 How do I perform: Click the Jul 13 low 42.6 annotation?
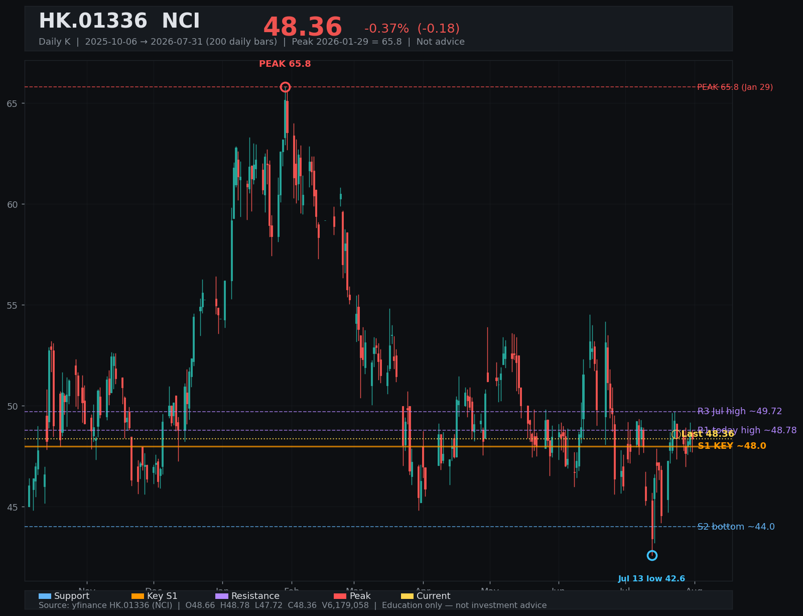pos(651,579)
